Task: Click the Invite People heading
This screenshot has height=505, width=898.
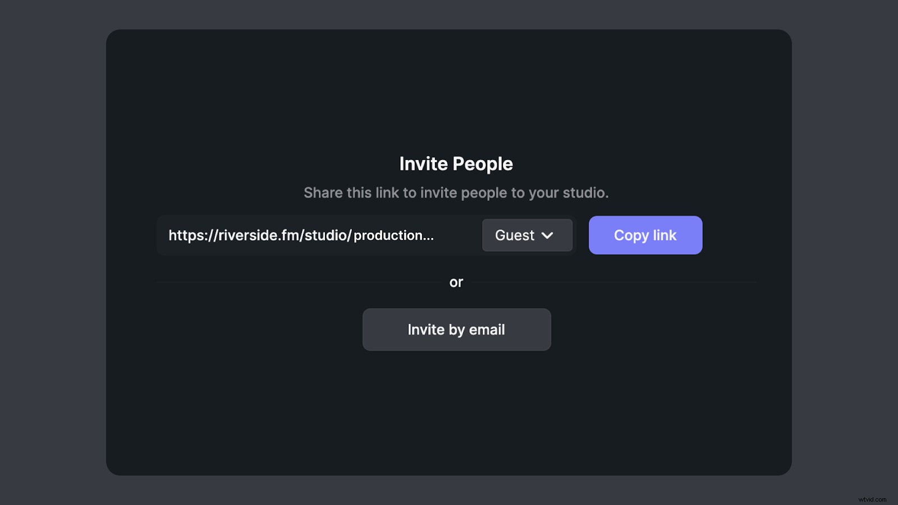Action: tap(456, 163)
